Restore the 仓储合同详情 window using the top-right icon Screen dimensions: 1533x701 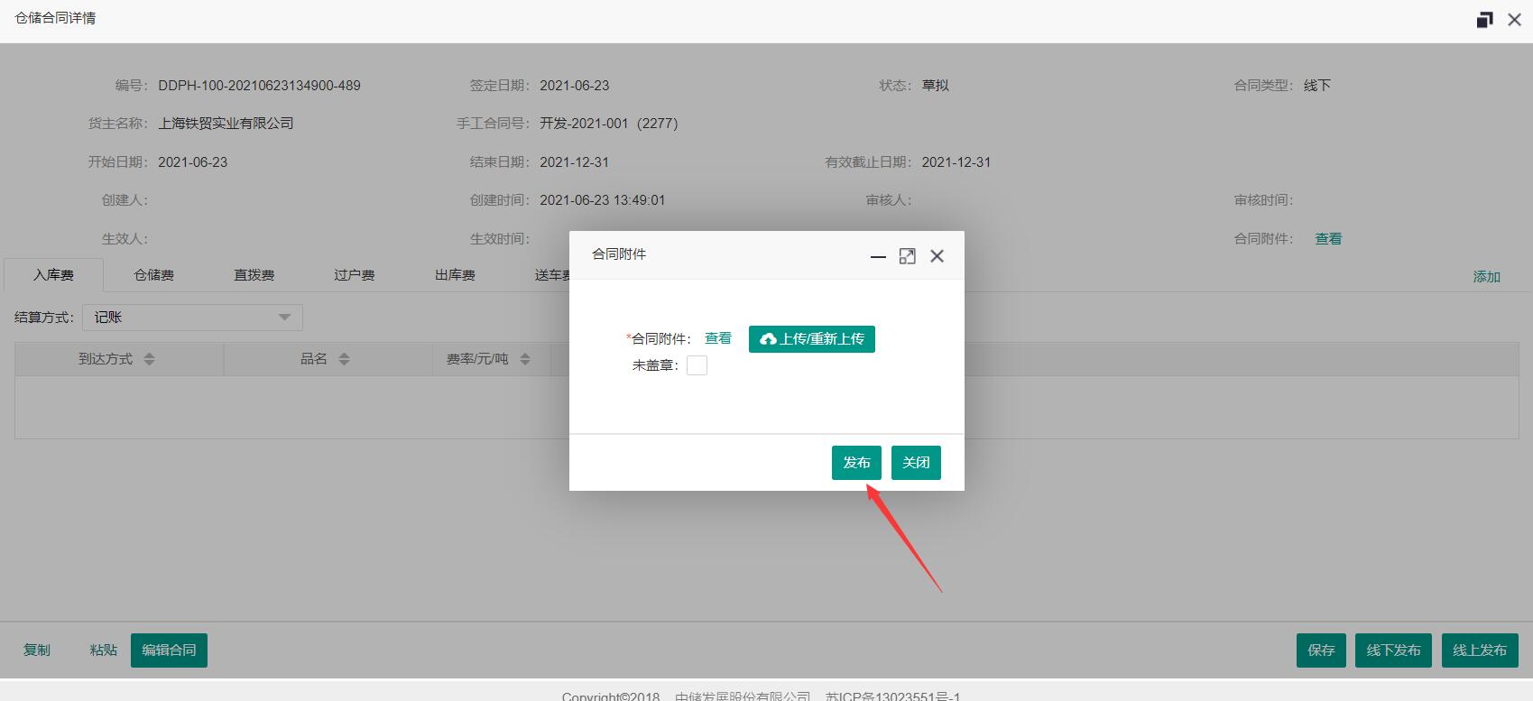[x=1483, y=20]
